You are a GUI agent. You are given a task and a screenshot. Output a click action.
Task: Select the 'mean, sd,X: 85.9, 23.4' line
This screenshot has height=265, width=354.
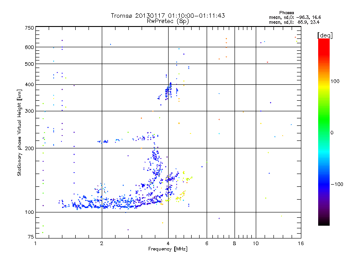294,22
